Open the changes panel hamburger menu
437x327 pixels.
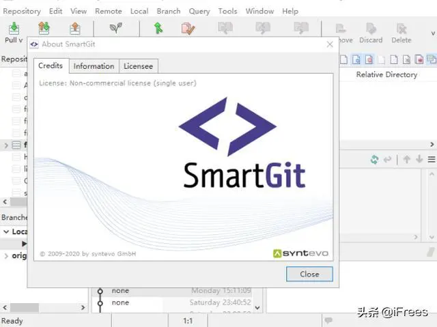tap(432, 159)
